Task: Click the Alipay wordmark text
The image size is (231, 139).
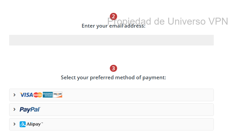Action: click(33, 124)
